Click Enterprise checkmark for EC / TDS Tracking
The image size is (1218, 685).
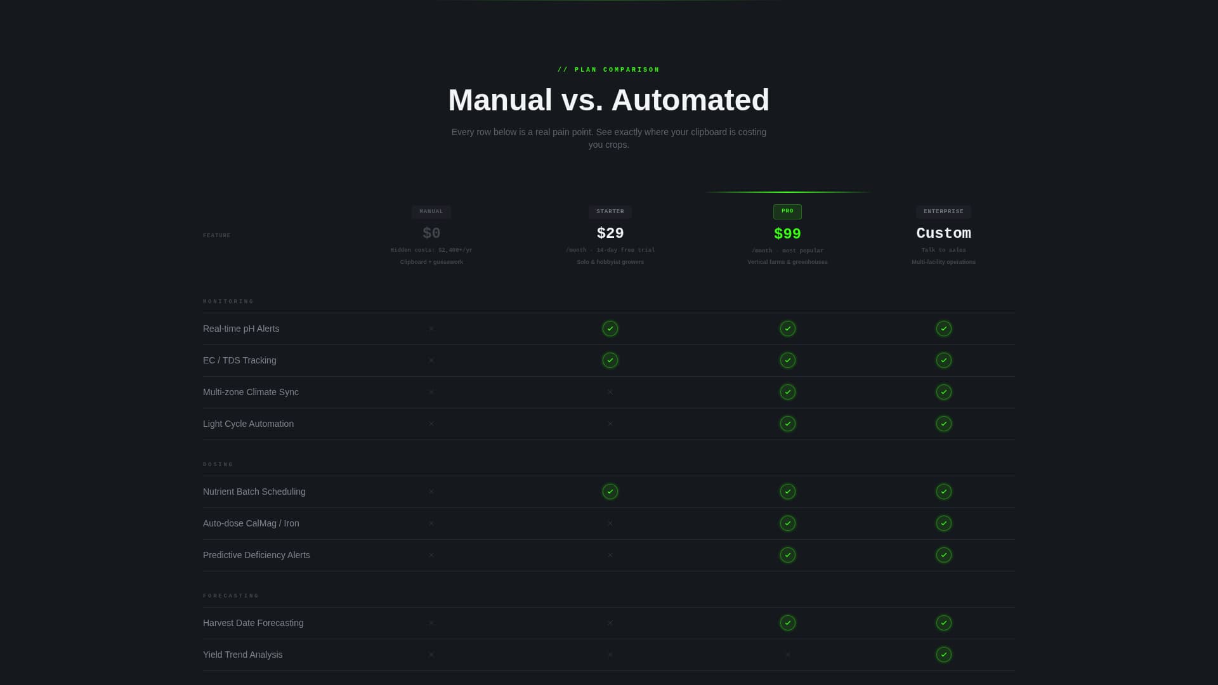click(x=943, y=360)
